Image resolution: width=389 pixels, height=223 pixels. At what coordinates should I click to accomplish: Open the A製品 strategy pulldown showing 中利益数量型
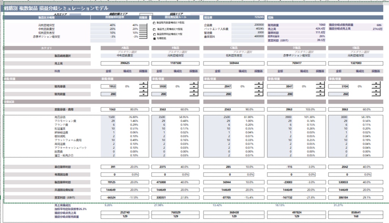point(125,56)
